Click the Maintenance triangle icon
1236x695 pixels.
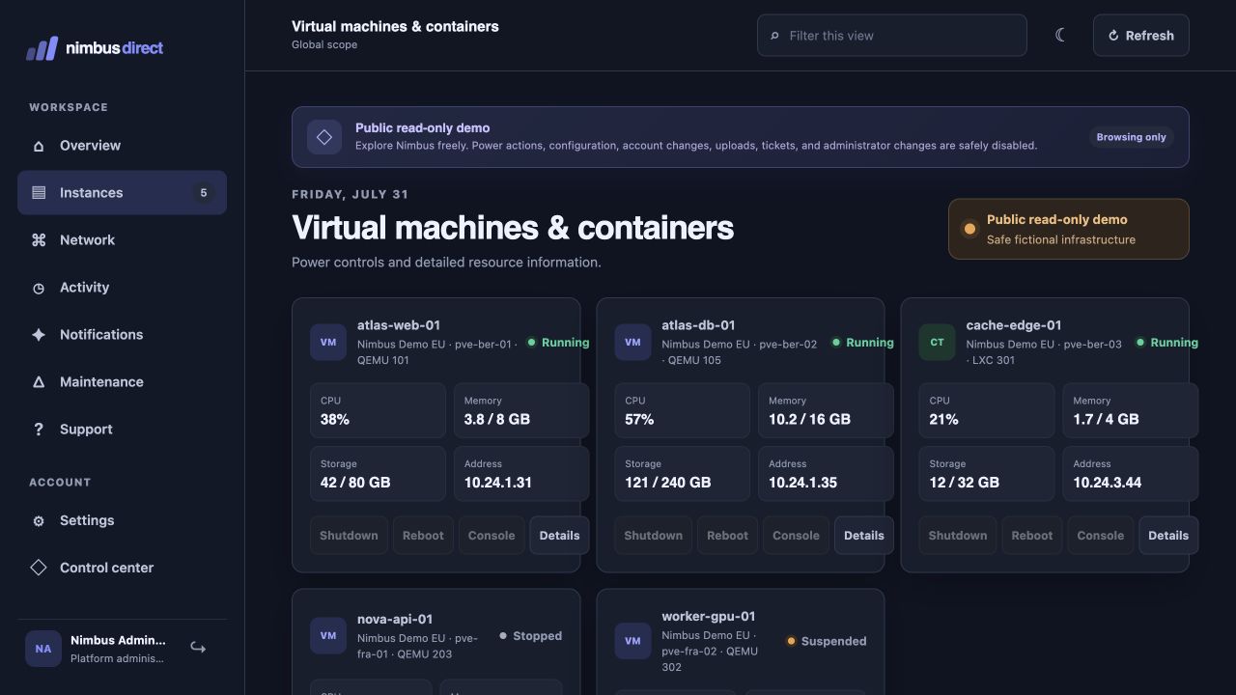click(x=39, y=382)
